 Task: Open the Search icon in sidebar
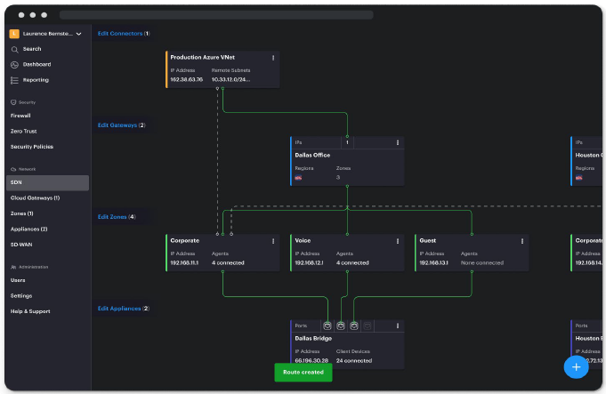15,50
